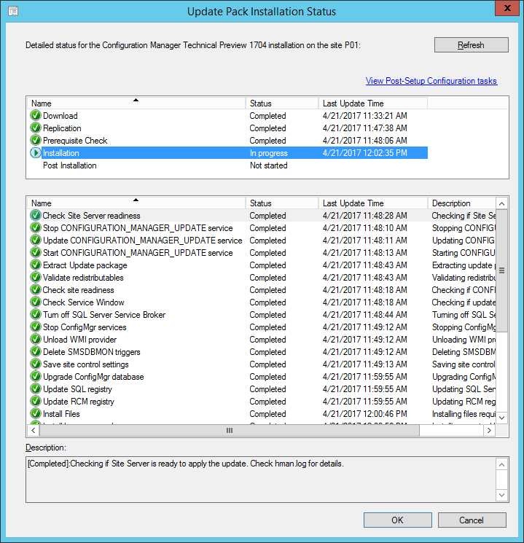This screenshot has height=543, width=524.
Task: Click check icon for Stop CONFIGURATION_MANAGER_UPDATE service
Action: click(35, 228)
